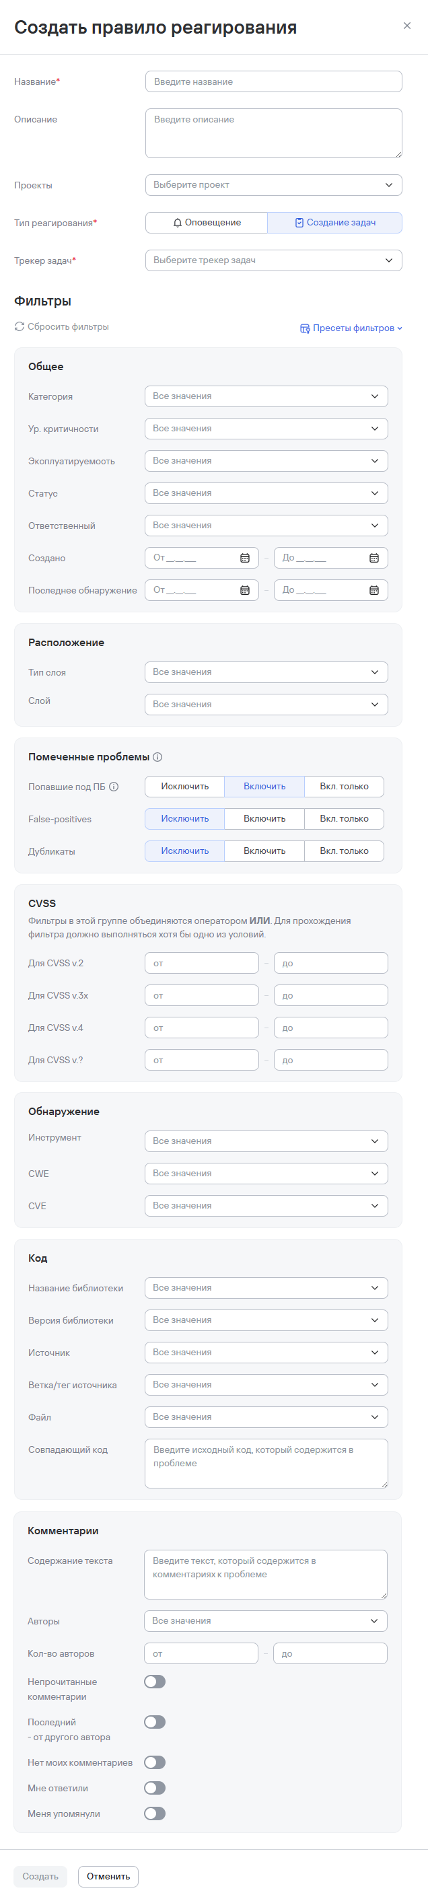Screen dimensions: 428x1903
Task: Open calendar for Последнее обнаружение До
Action: 374,590
